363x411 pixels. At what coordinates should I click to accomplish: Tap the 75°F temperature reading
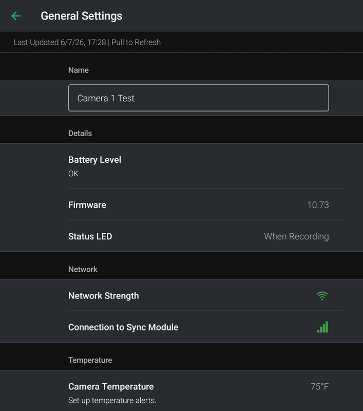319,387
